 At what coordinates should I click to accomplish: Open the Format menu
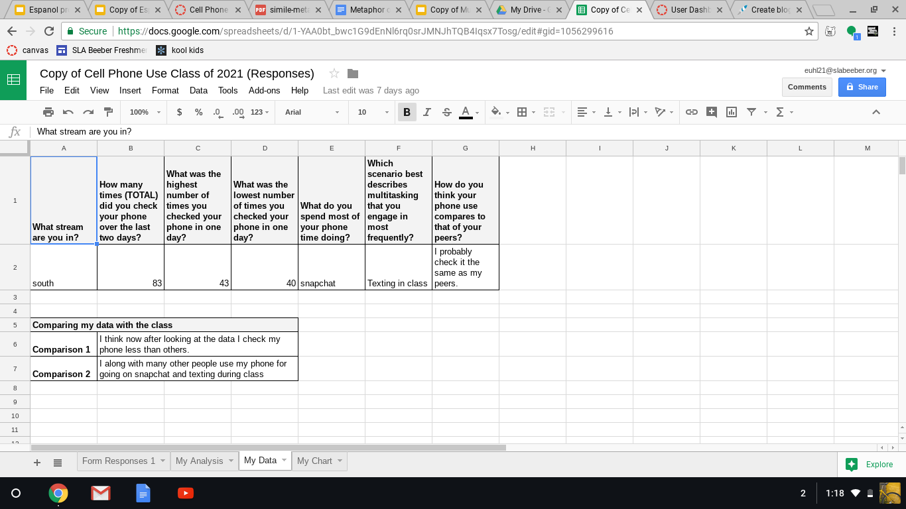click(165, 90)
